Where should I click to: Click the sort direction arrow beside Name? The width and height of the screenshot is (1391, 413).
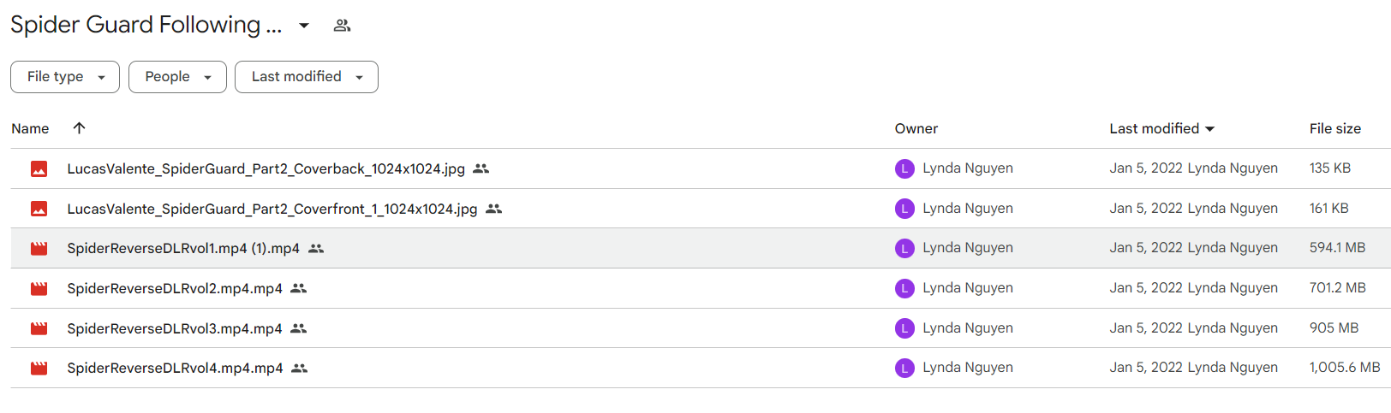point(79,128)
